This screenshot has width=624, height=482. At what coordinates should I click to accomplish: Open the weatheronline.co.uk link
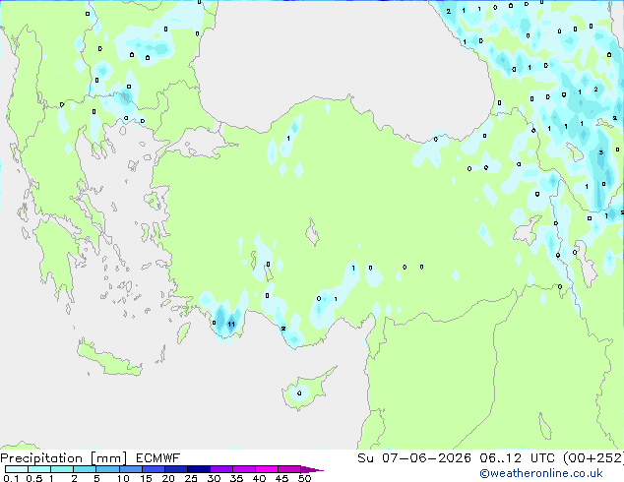[x=541, y=473]
